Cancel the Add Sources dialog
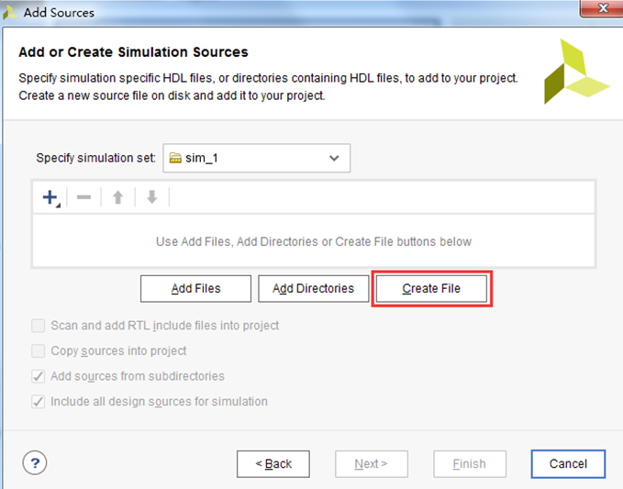The image size is (623, 489). tap(568, 464)
